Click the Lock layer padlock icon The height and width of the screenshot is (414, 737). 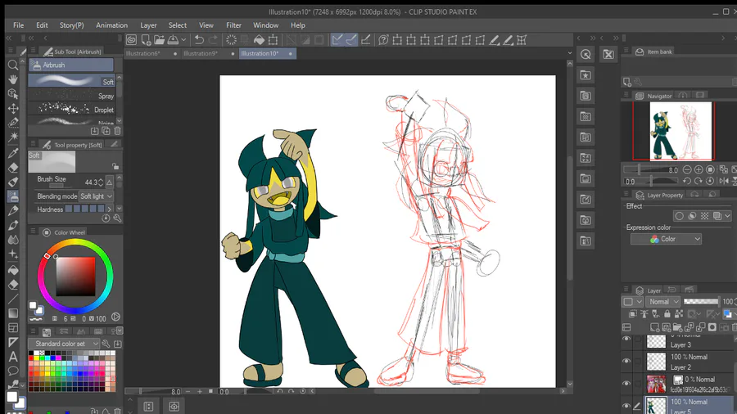click(x=667, y=313)
